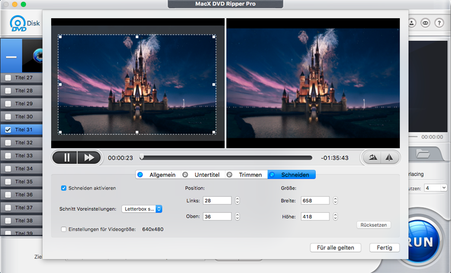Enable Einstellungen für Videogröße checkbox
451x273 pixels.
coord(64,229)
